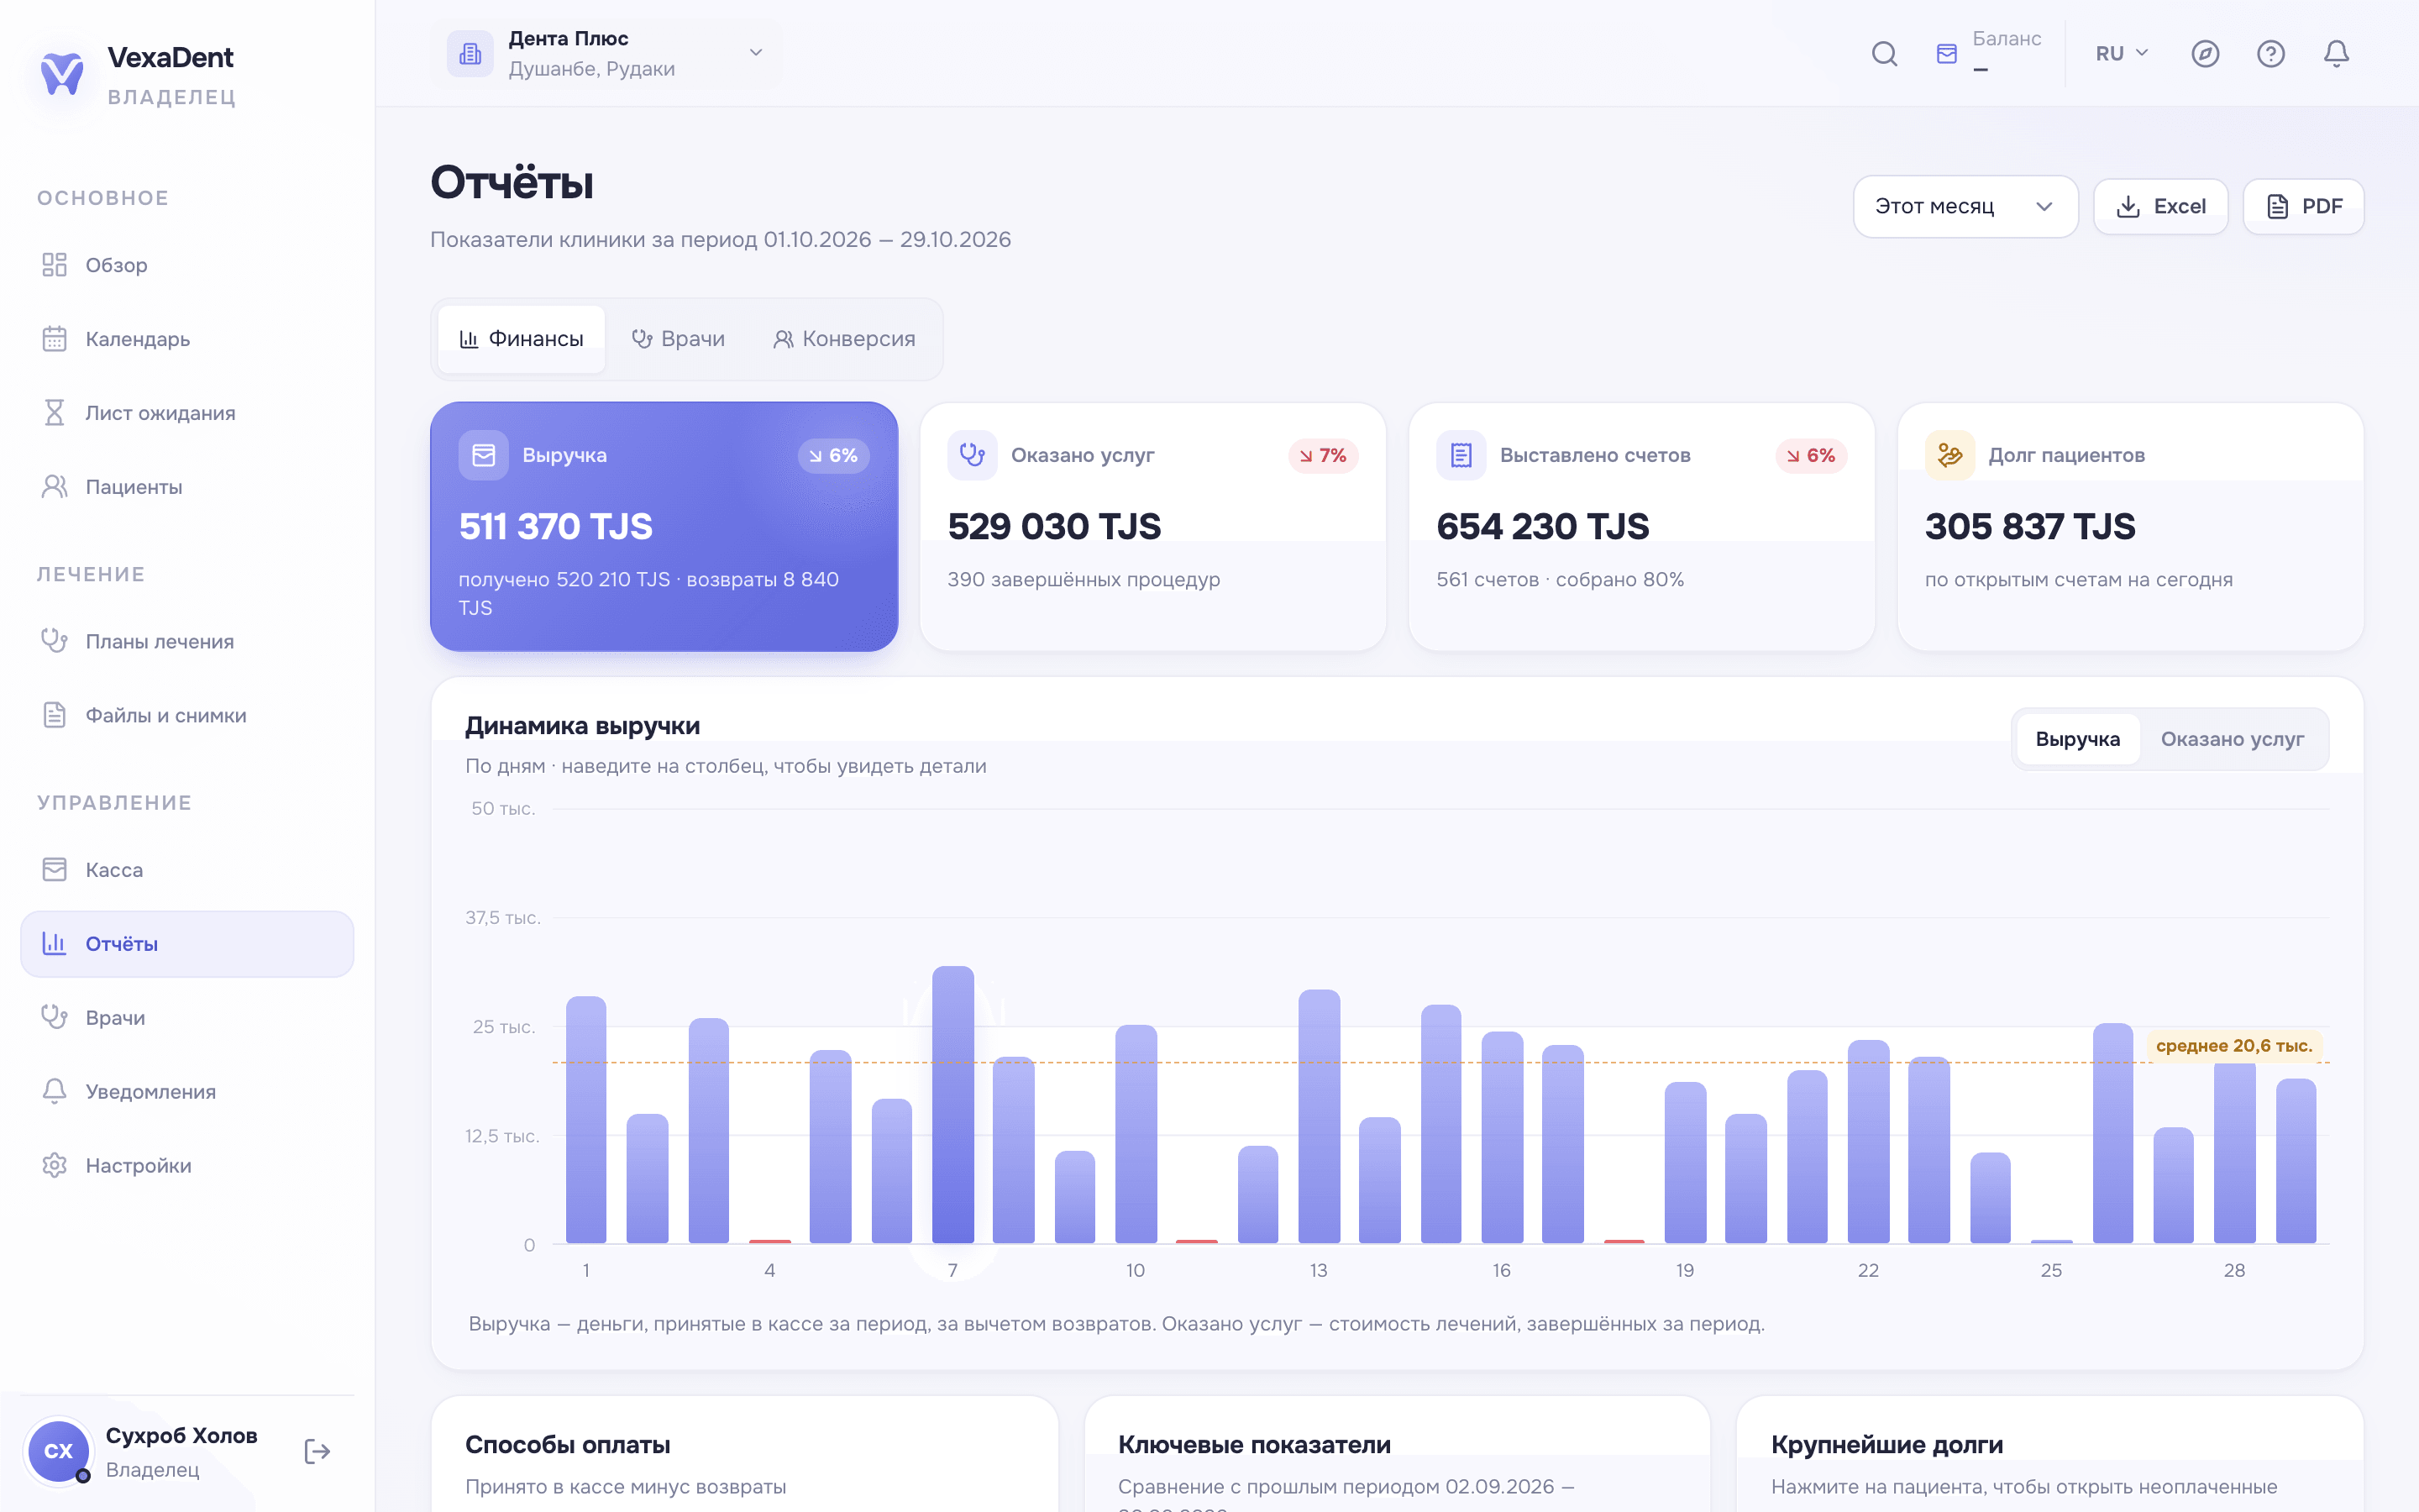Click the help question mark icon

pos(2271,54)
